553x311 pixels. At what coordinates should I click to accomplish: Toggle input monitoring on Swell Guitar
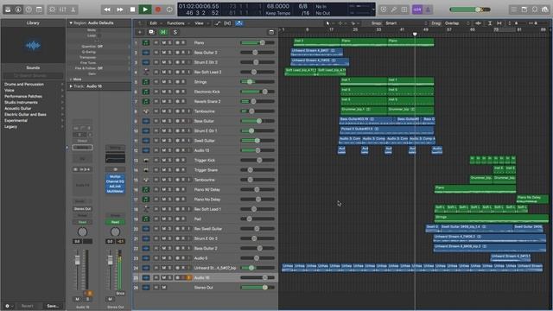tap(188, 141)
